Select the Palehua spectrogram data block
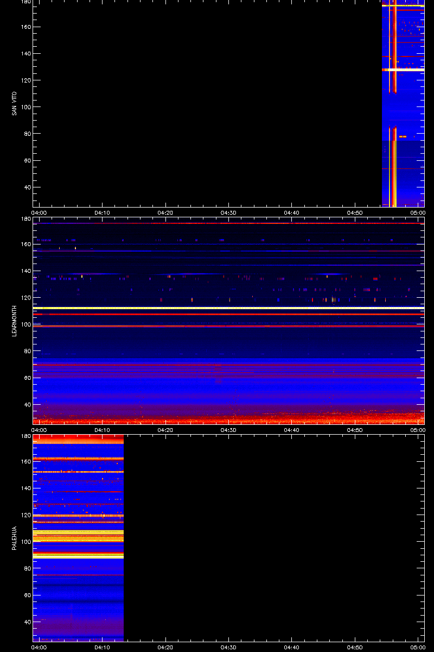Image resolution: width=434 pixels, height=652 pixels. [78, 538]
